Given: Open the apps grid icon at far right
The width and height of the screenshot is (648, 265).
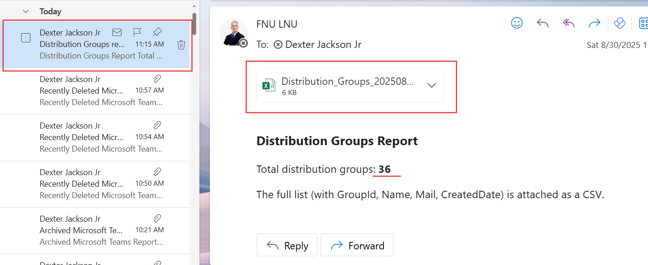Looking at the screenshot, I should point(643,23).
